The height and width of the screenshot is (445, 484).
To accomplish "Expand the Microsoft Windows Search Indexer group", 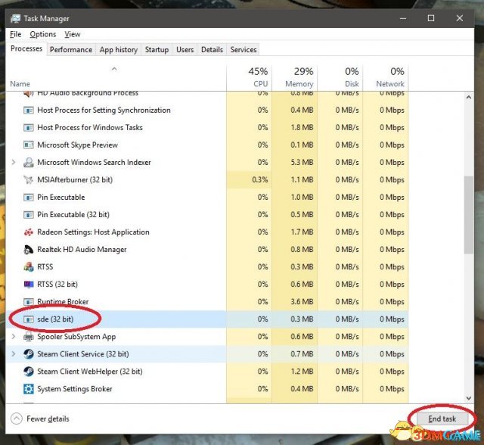I will click(14, 162).
